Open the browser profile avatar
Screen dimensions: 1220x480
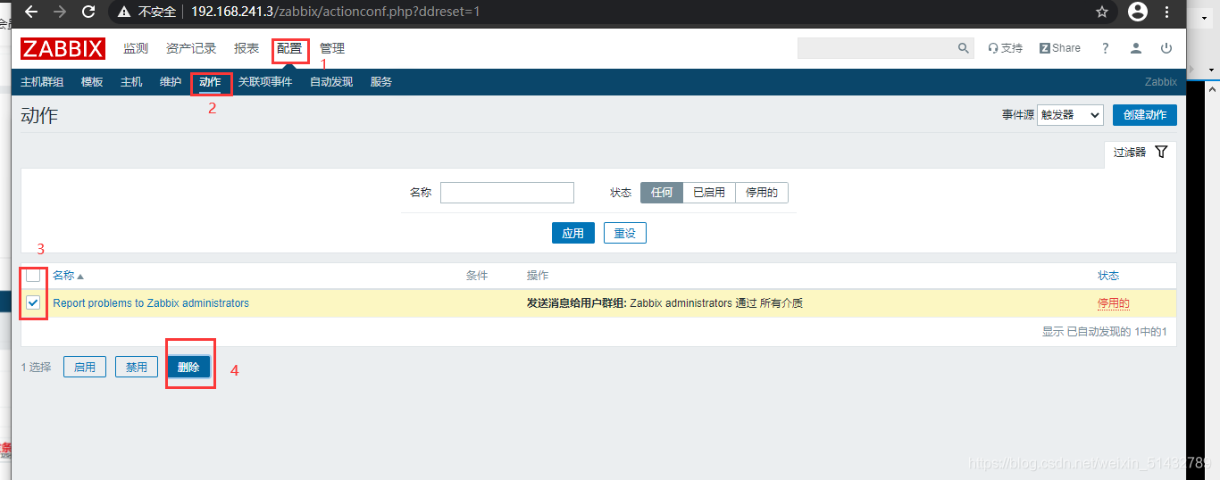[x=1138, y=12]
